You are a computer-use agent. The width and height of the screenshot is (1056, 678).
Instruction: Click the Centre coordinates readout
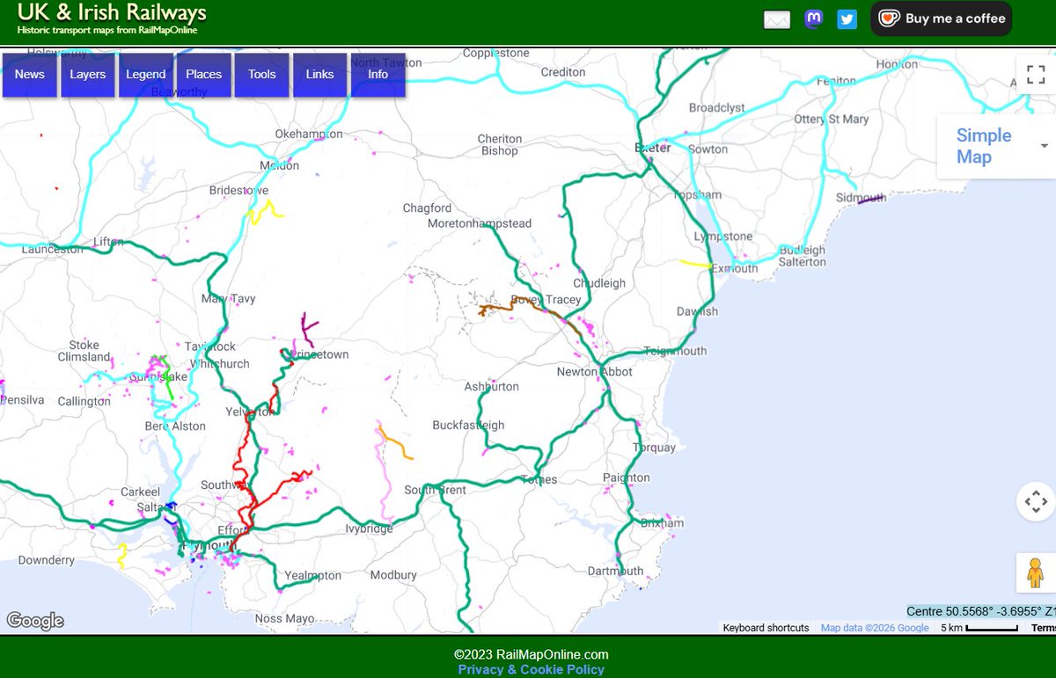pos(980,611)
